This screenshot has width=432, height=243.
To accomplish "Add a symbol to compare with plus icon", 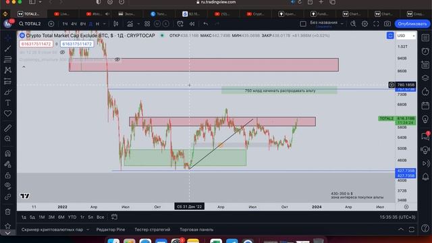I will coord(51,24).
